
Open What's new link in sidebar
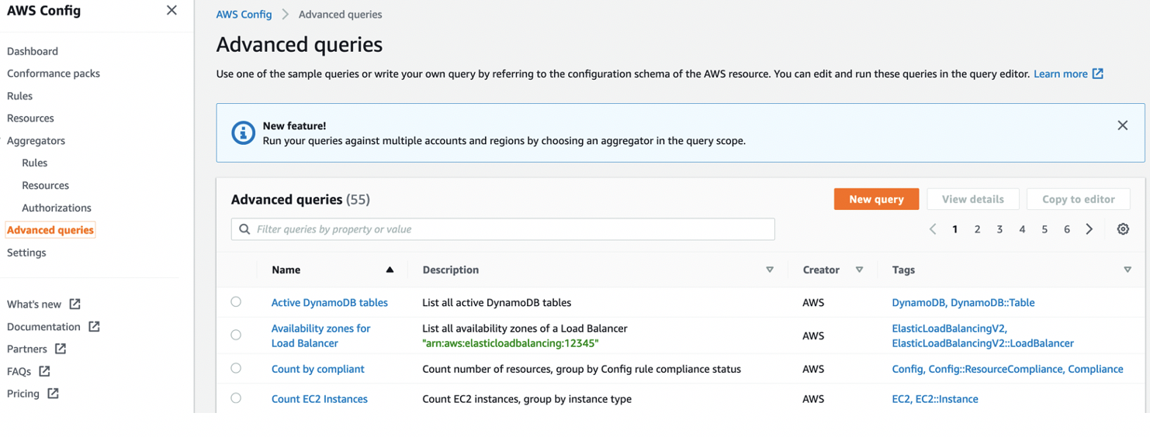click(34, 304)
